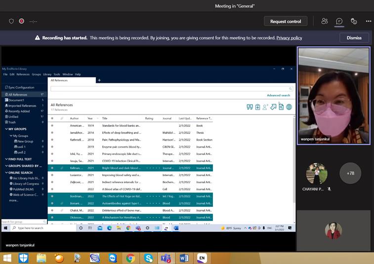Click the new tab plus beside All References

[99, 80]
